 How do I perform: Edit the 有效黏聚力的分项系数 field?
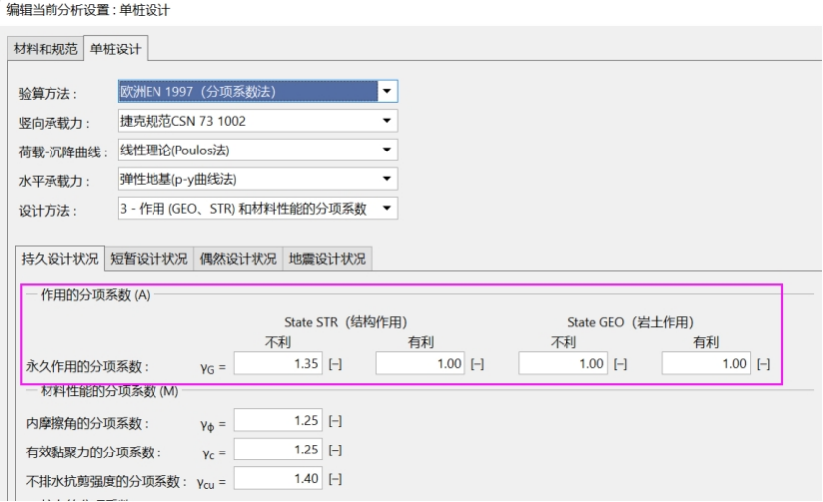pos(278,451)
